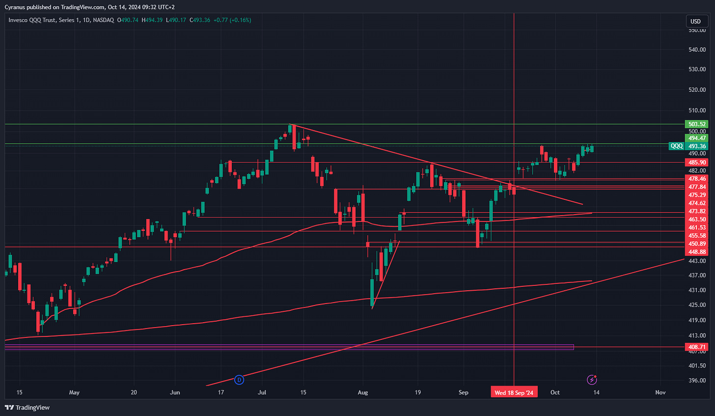The width and height of the screenshot is (715, 416).
Task: Click the 510.00 price axis label
Action: 697,111
